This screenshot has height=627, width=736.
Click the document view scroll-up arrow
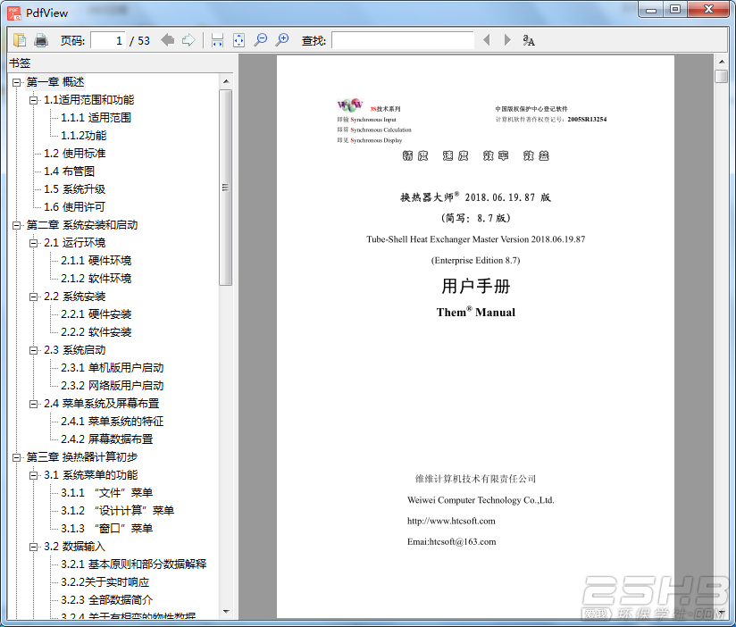pos(722,62)
